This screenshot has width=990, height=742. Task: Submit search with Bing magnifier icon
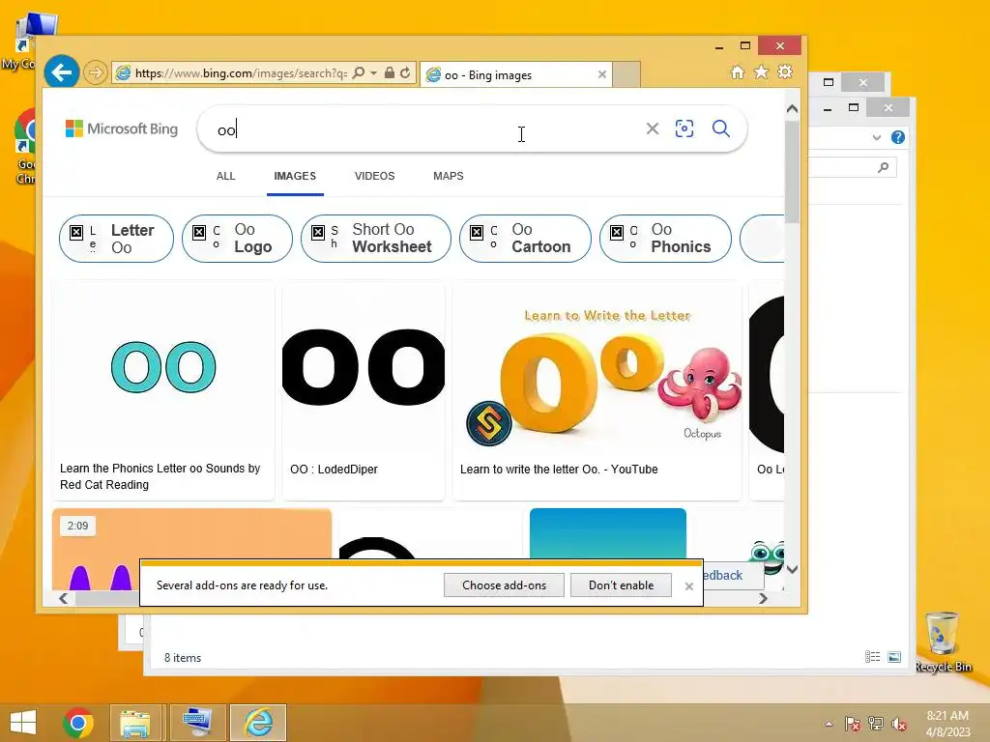pyautogui.click(x=721, y=128)
